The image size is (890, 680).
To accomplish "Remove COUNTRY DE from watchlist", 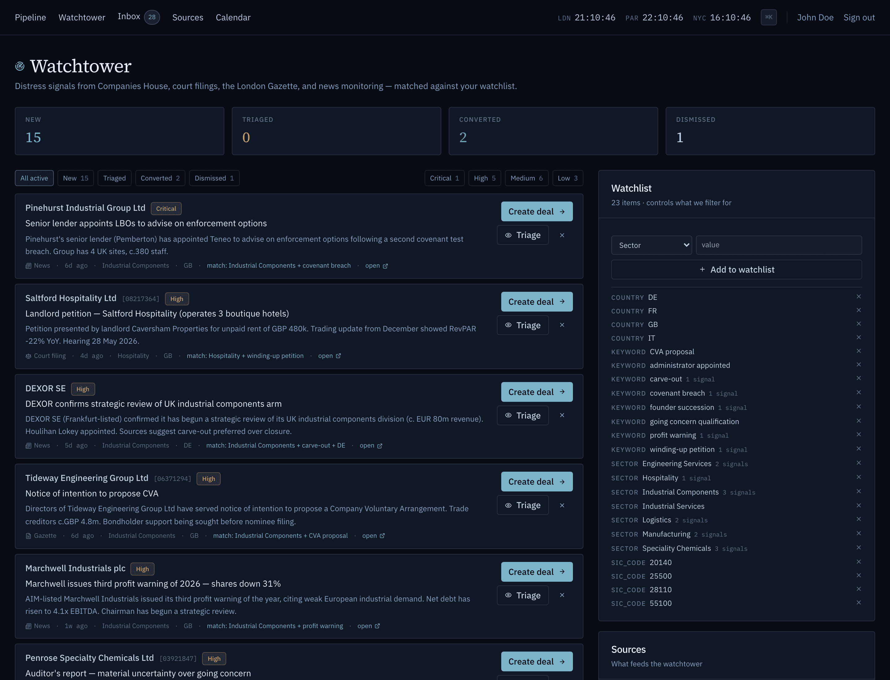I will point(858,297).
